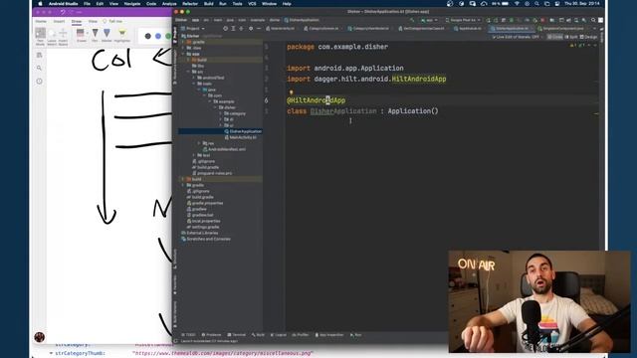Image resolution: width=637 pixels, height=358 pixels.
Task: Select the Highlighter tool in OneNote
Action: 121,36
